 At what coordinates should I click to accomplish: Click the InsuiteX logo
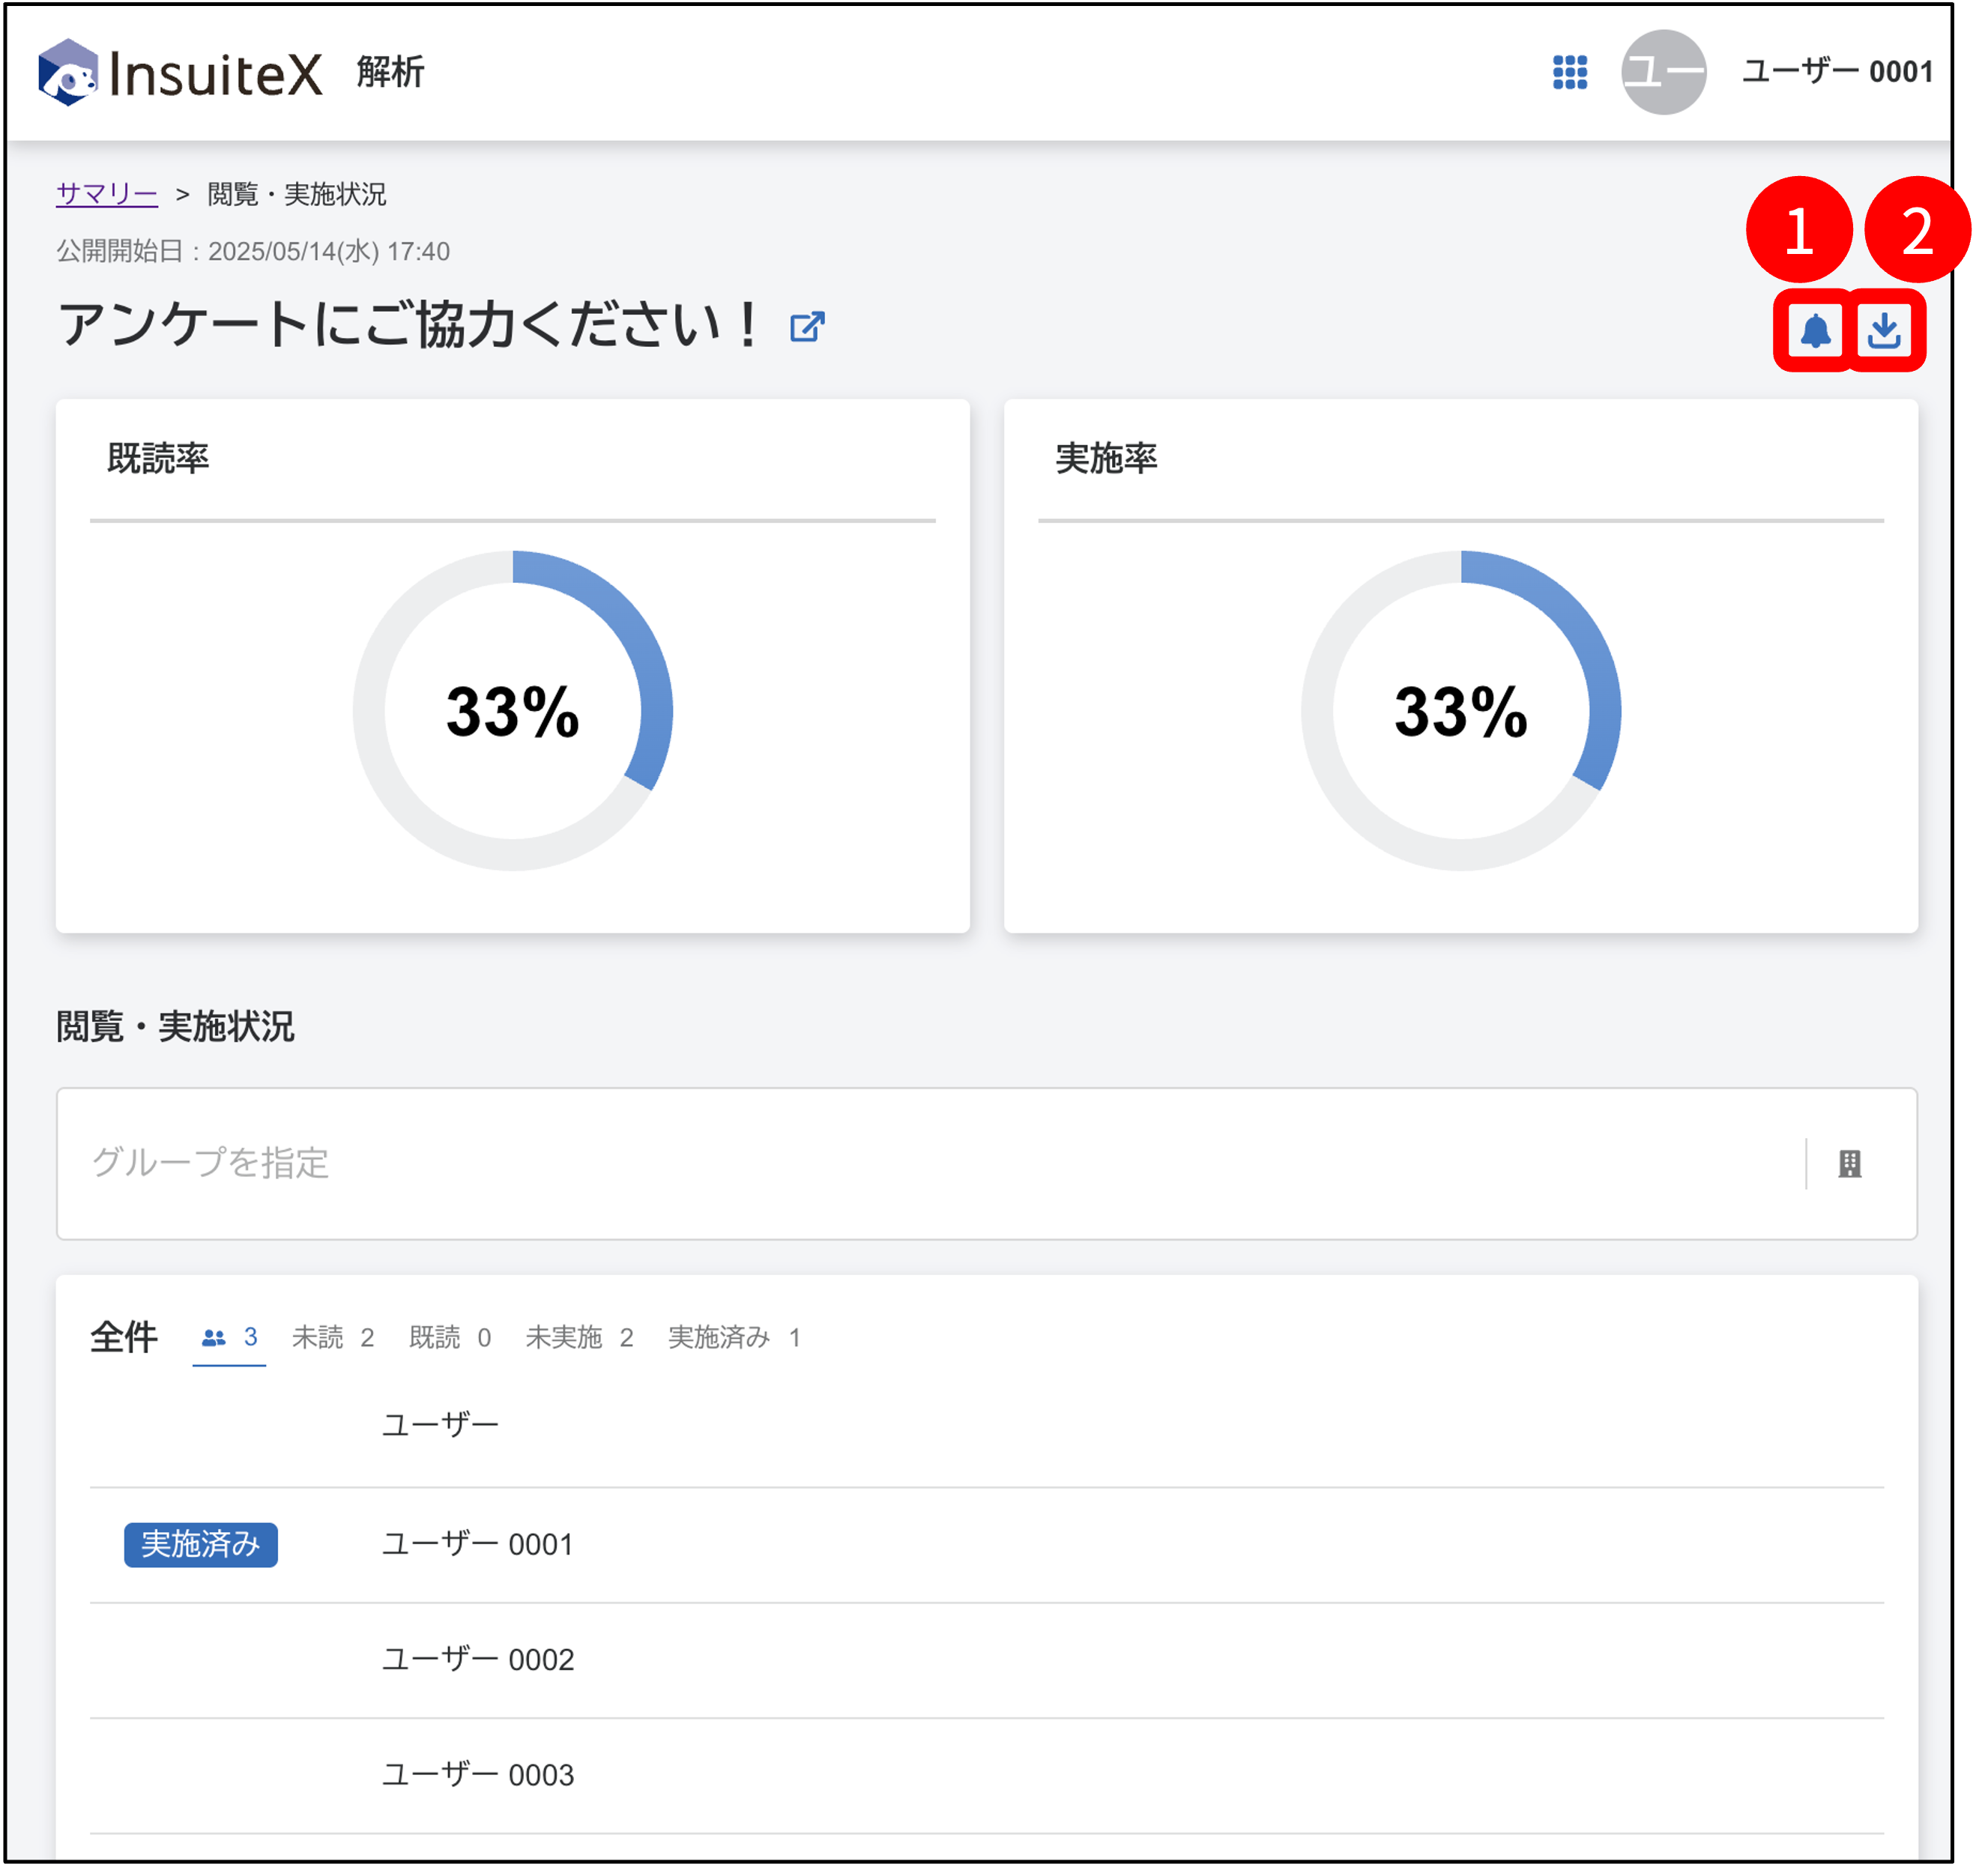coord(181,72)
